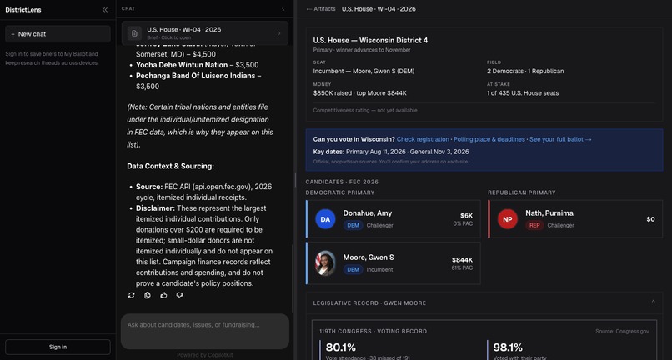This screenshot has height=360, width=672.
Task: Click the Key dates Primary Aug 11, 2026 text
Action: (x=391, y=152)
